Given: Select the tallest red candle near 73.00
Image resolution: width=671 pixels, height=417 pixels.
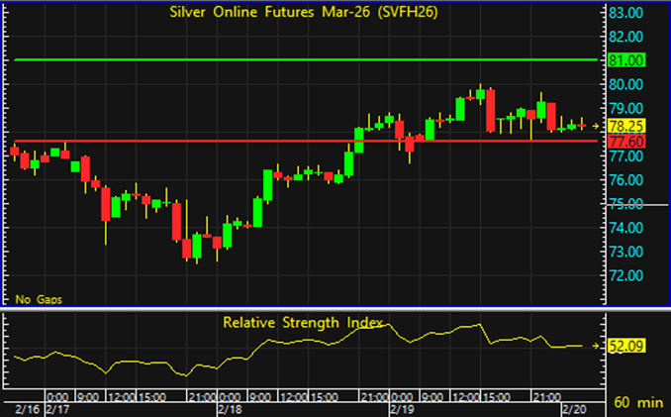Looking at the screenshot, I should tap(176, 220).
